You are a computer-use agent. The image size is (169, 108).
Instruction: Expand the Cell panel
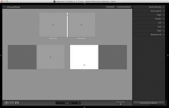[149, 23]
